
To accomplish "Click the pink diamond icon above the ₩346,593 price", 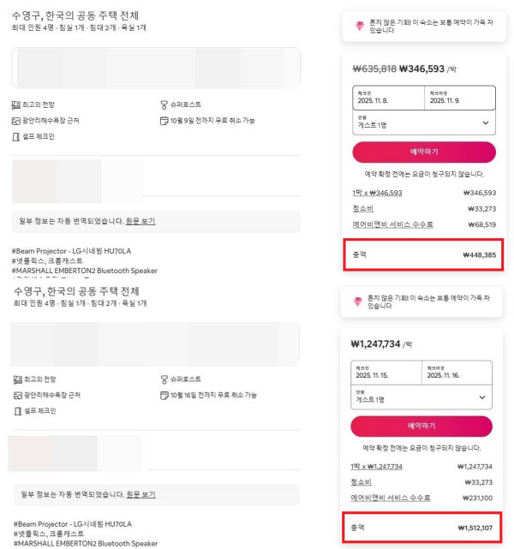I will coord(360,27).
